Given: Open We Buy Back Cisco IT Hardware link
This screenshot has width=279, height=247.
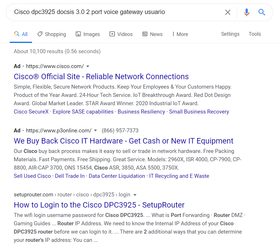Looking at the screenshot, I should coord(123,141).
